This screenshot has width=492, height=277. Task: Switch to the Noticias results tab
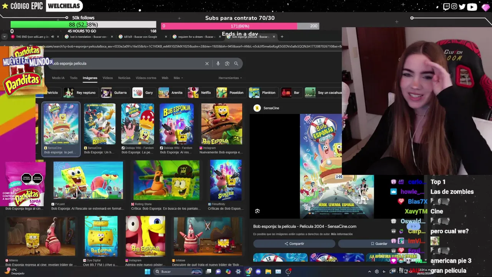click(124, 78)
